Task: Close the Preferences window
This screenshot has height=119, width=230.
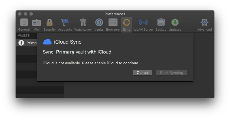Action: pos(20,14)
